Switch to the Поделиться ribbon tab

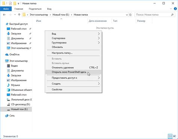point(35,9)
